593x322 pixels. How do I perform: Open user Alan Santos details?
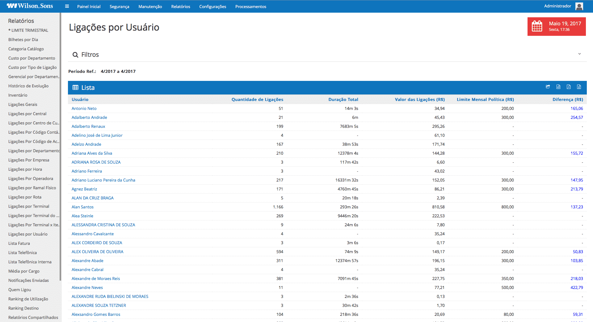82,207
